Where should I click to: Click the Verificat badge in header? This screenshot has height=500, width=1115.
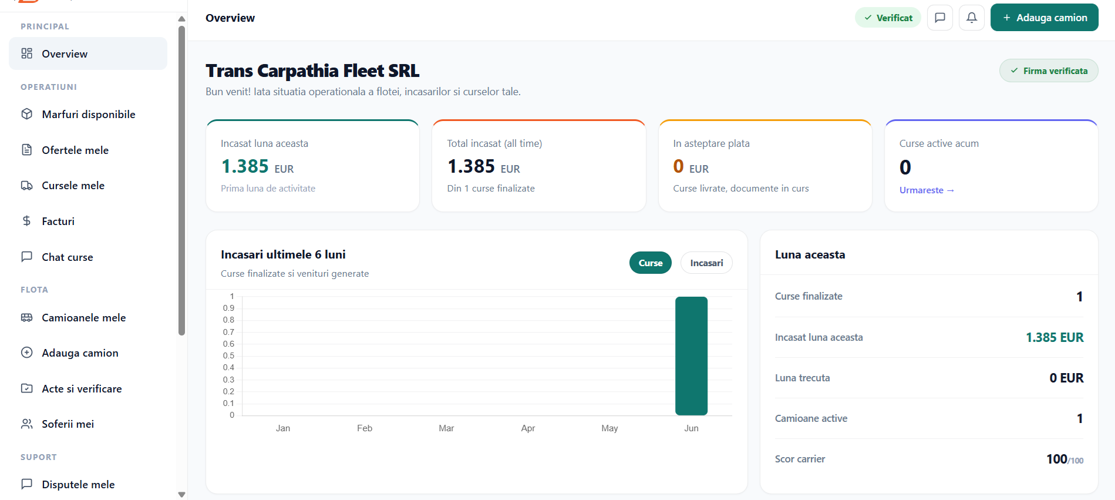point(888,18)
